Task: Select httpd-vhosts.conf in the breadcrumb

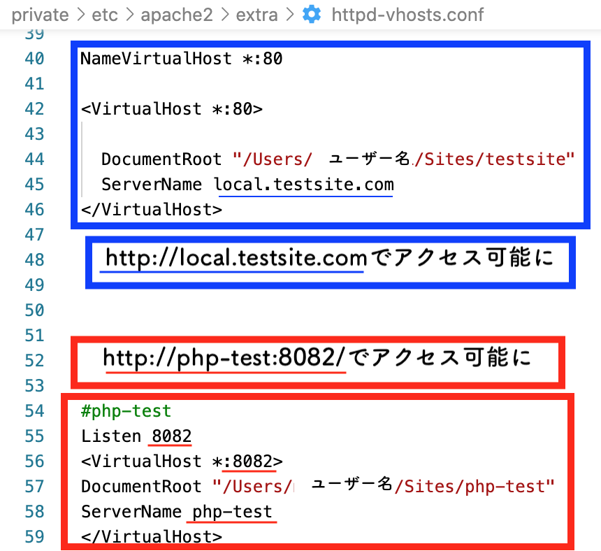Action: click(407, 15)
